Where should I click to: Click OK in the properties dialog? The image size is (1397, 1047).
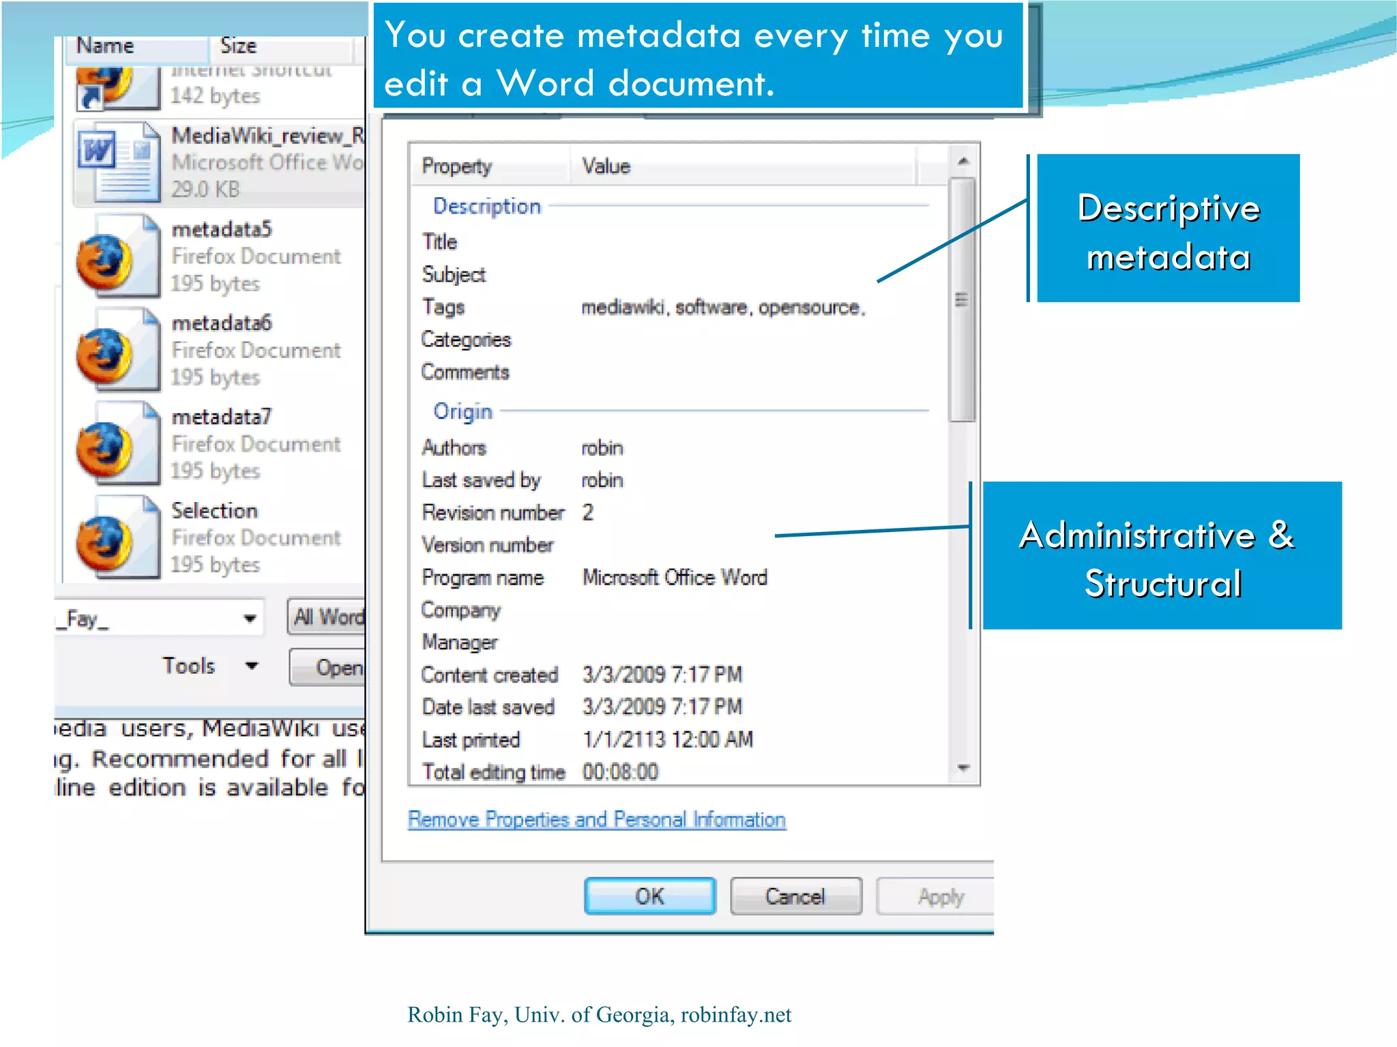[x=650, y=896]
